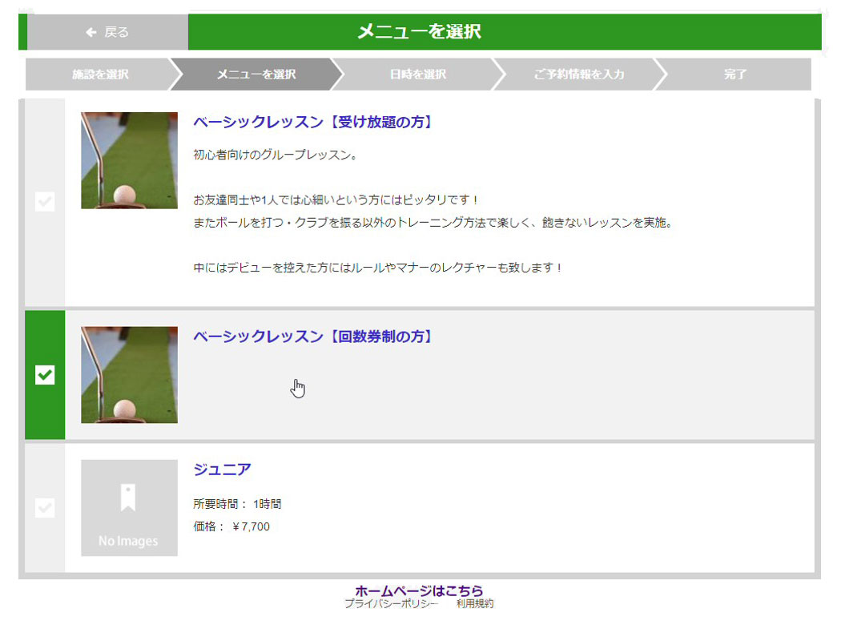
Task: Uncheck the green ベーシックレッスン【回数券制の方】 checkbox
Action: 45,375
